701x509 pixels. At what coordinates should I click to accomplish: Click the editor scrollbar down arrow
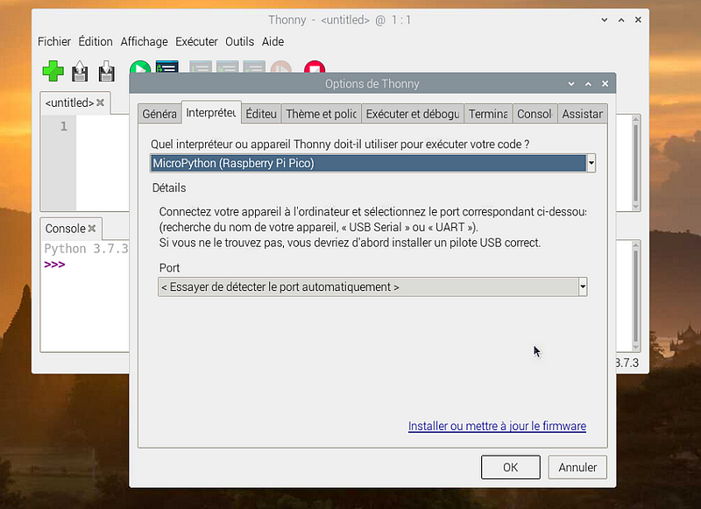coord(636,207)
